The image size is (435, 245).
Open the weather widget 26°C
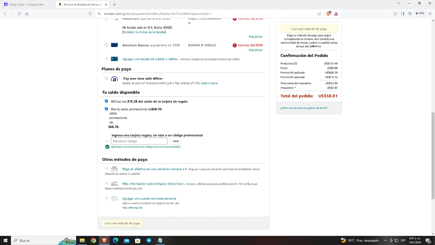[360, 240]
